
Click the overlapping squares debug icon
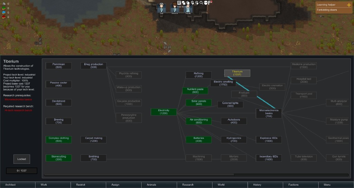[184, 3]
